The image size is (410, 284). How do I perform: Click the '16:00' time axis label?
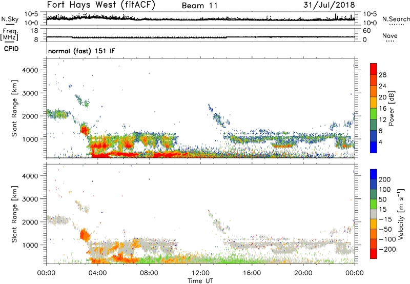click(x=252, y=273)
